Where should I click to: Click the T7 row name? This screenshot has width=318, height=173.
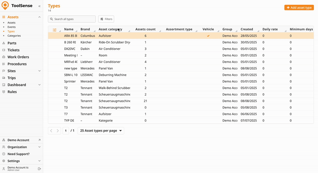(x=66, y=114)
